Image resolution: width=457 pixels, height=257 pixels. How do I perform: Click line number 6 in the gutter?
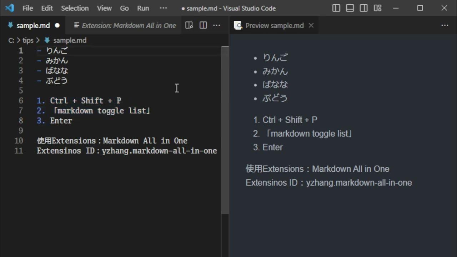click(21, 101)
